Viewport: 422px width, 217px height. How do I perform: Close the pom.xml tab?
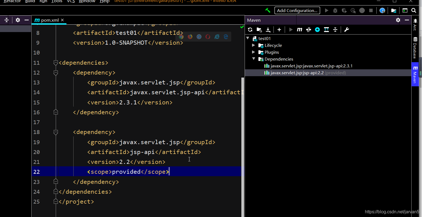point(62,20)
